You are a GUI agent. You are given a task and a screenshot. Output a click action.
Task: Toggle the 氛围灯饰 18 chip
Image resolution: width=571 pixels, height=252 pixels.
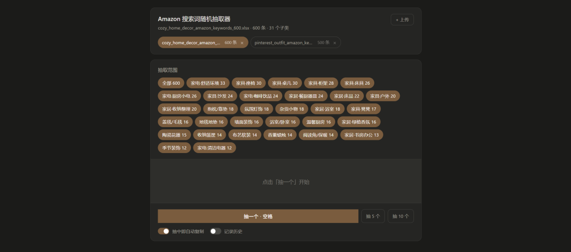(256, 109)
